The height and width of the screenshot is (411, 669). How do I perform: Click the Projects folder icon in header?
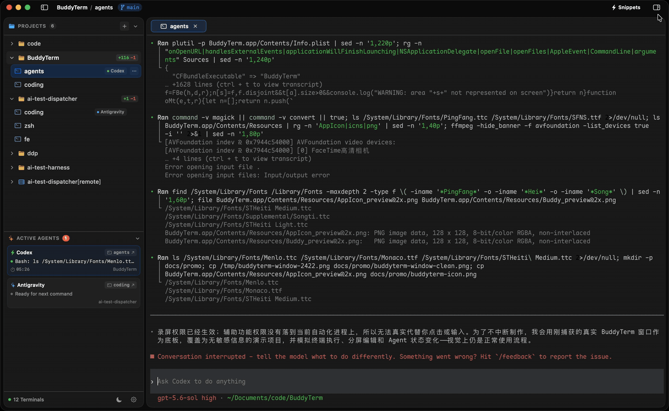point(11,26)
